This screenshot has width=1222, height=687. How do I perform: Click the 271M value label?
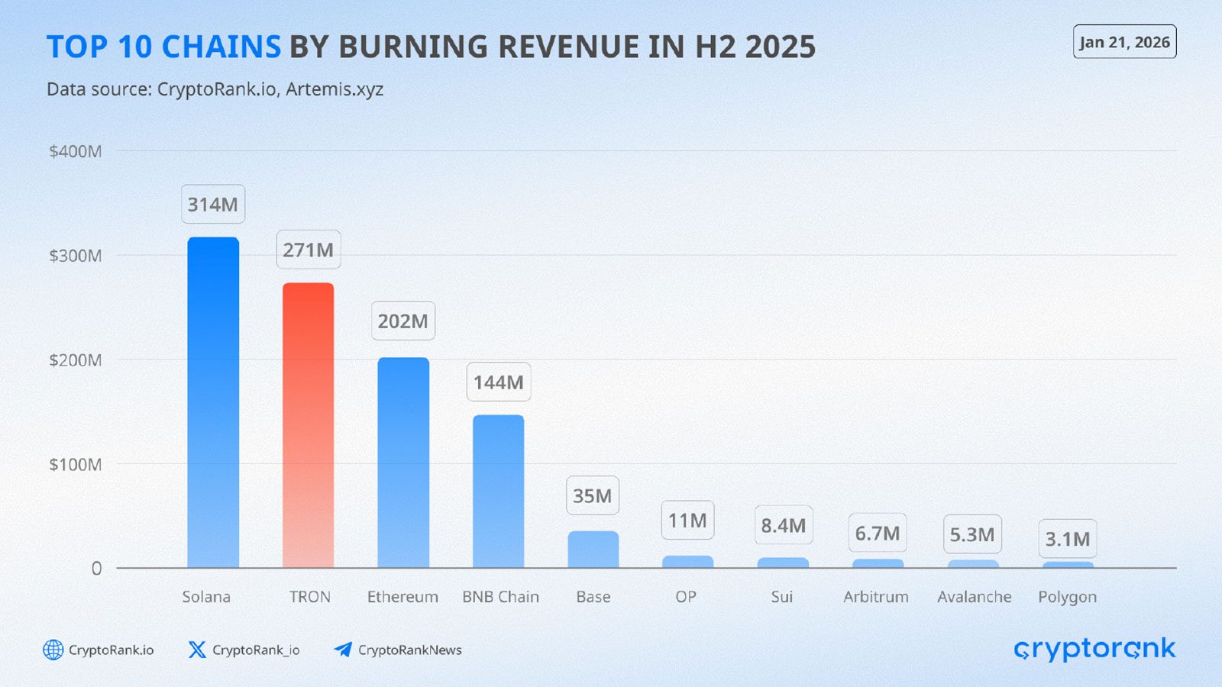(308, 250)
